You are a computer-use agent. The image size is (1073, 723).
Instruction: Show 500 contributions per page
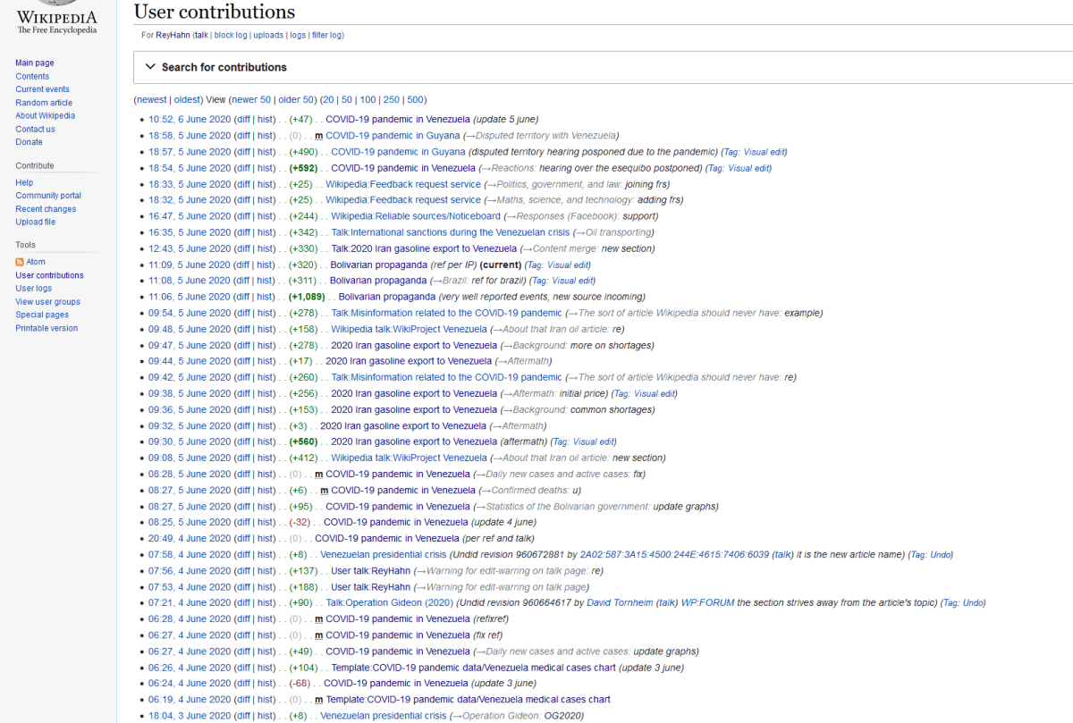(416, 99)
